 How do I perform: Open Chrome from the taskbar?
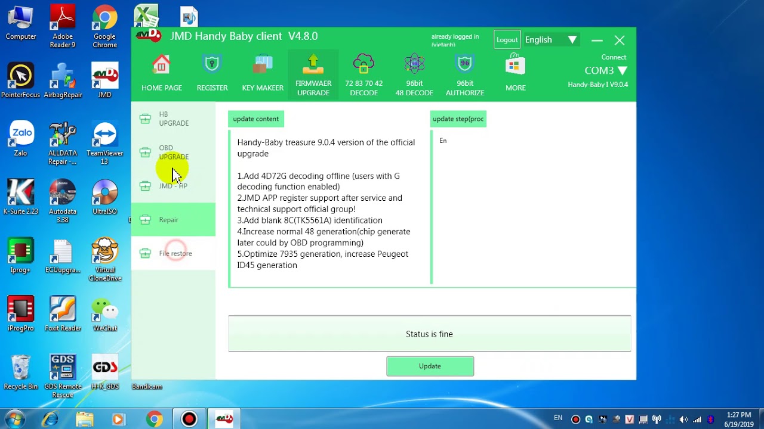[x=154, y=419]
